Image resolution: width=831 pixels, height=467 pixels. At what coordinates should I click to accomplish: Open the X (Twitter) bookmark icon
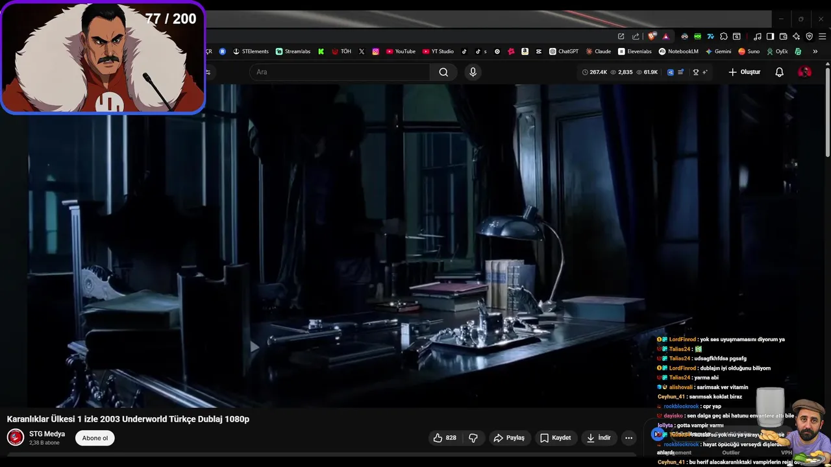[362, 51]
